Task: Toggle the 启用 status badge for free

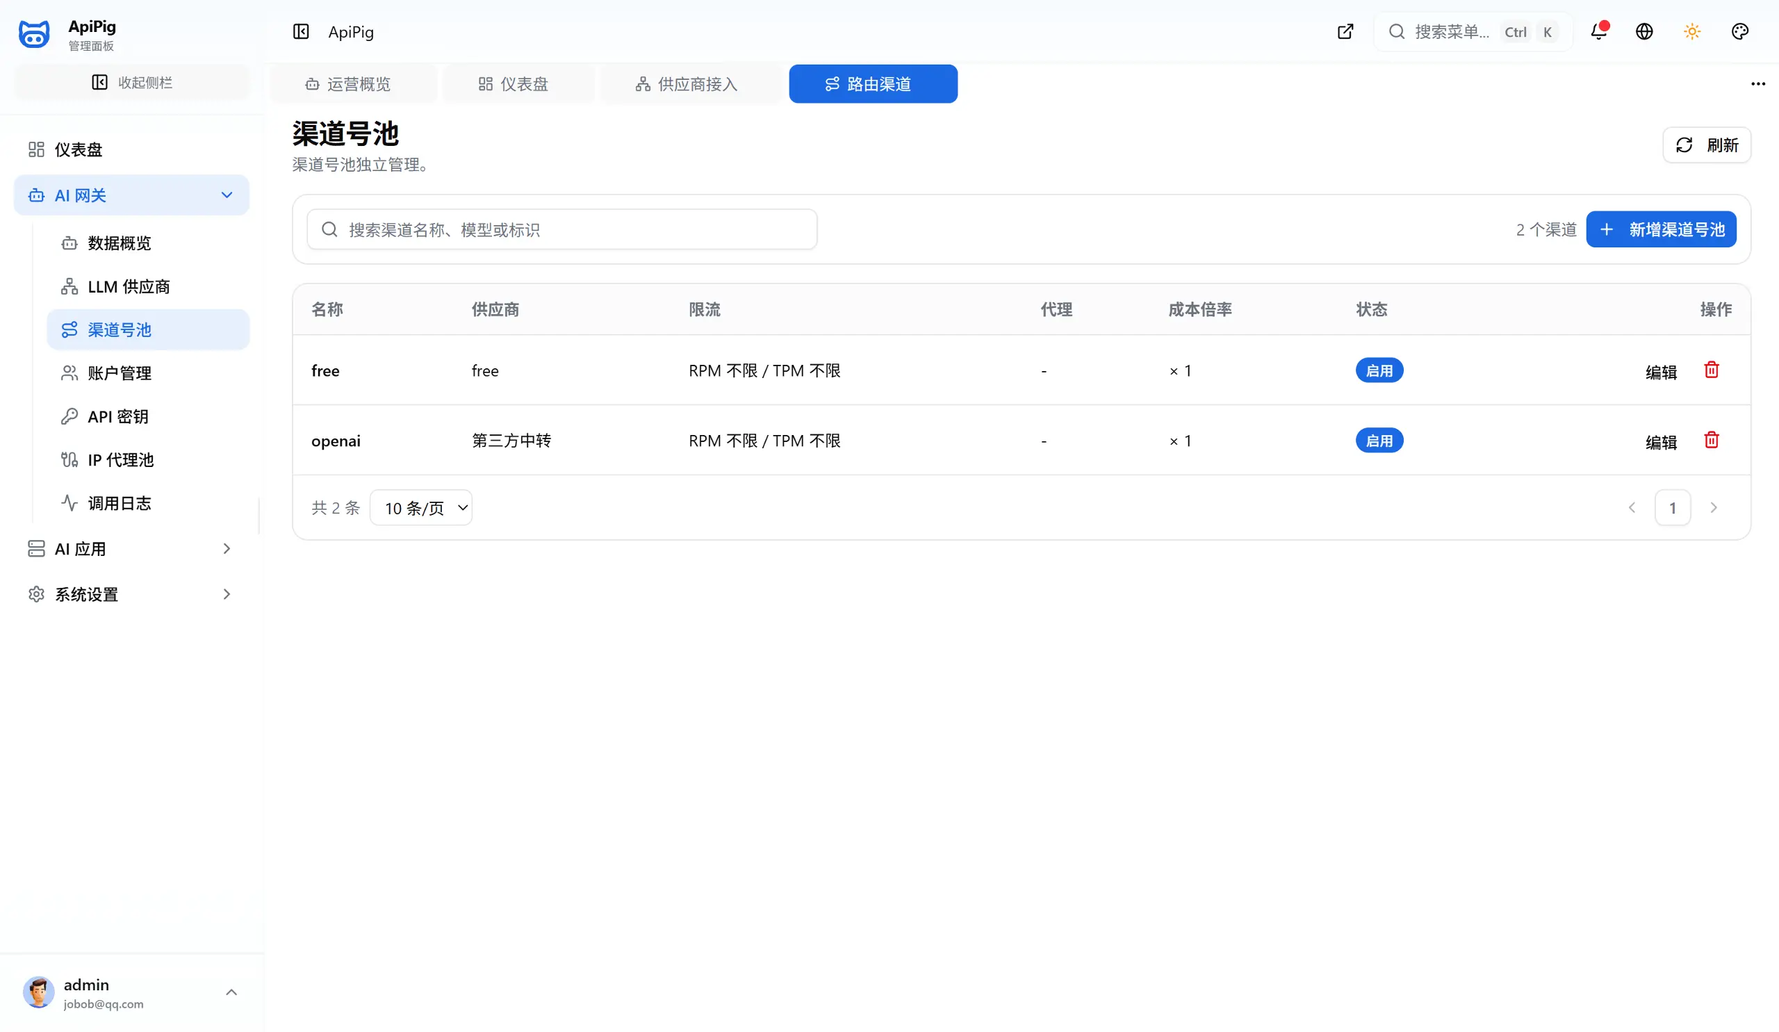Action: [x=1379, y=370]
